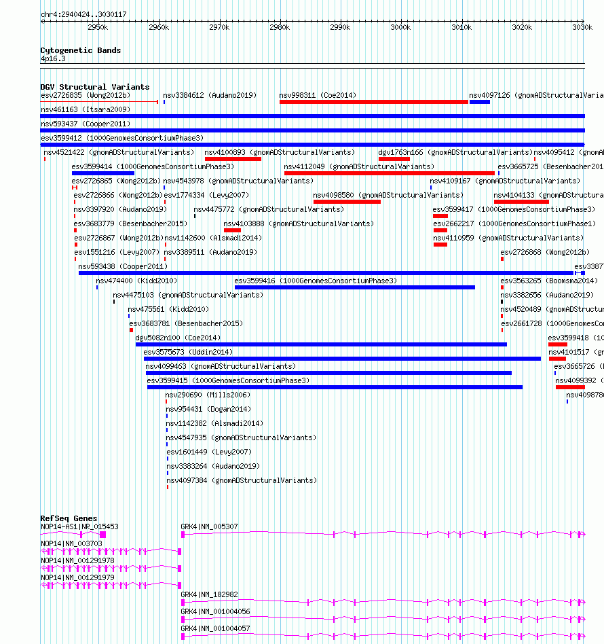Select nsv4098580 (gnomADStructuralVariants) label

coord(388,195)
